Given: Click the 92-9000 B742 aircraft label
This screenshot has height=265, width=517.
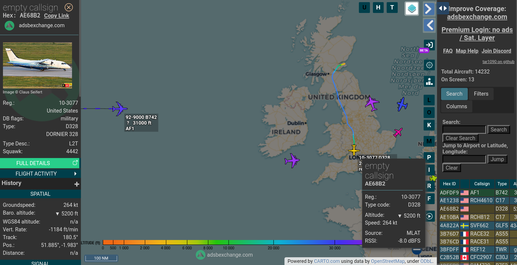Looking at the screenshot, I should point(141,123).
